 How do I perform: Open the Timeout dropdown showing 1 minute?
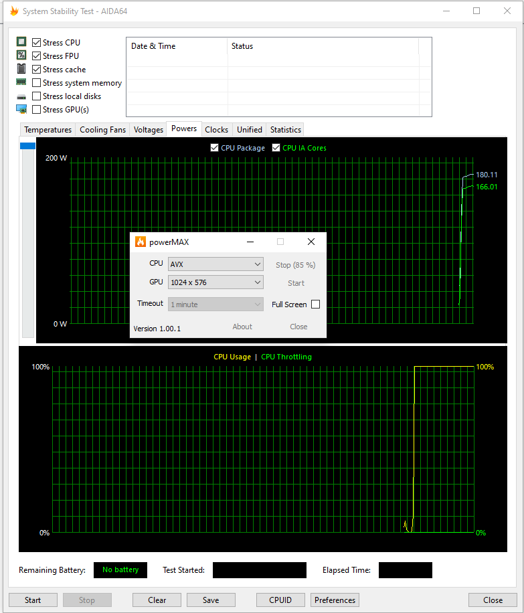215,304
